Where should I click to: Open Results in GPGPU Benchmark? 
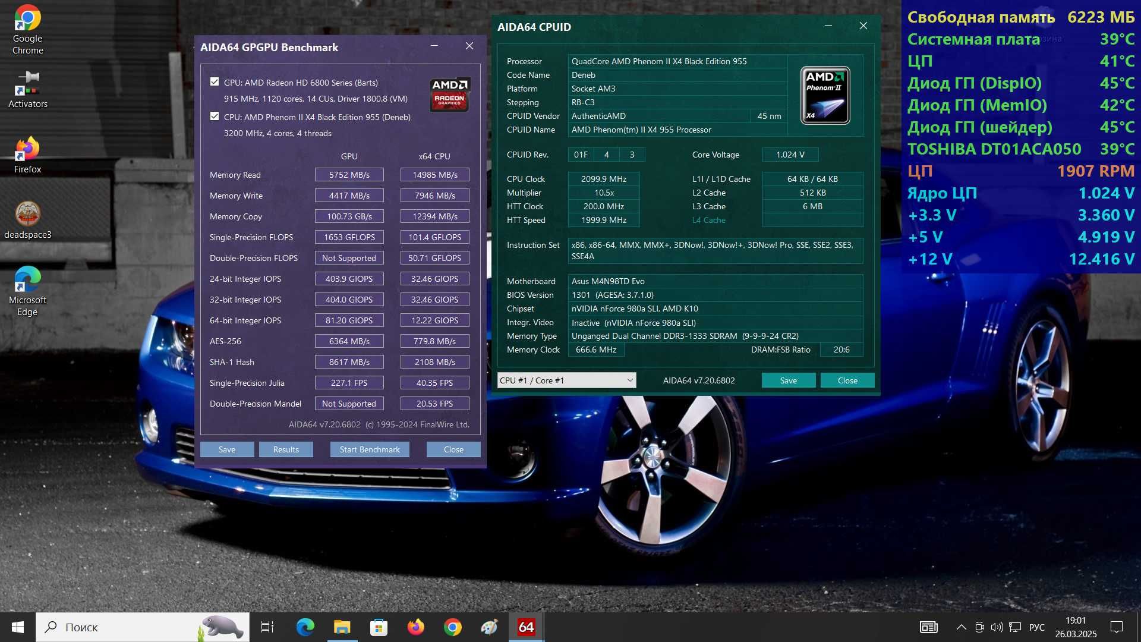coord(286,449)
